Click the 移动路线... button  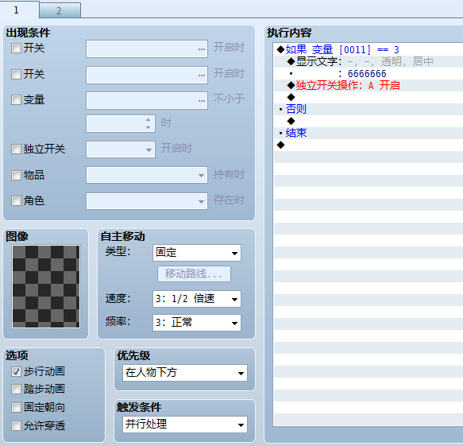click(194, 274)
